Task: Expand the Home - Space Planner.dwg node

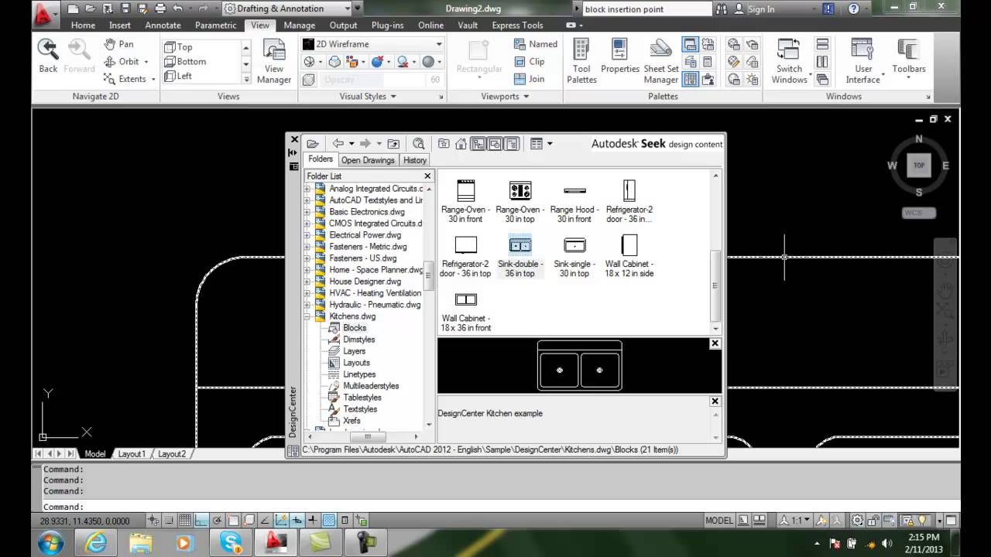Action: [307, 270]
